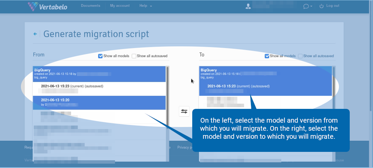Click the user profile icon
Image resolution: width=373 pixels, height=168 pixels.
(248, 6)
